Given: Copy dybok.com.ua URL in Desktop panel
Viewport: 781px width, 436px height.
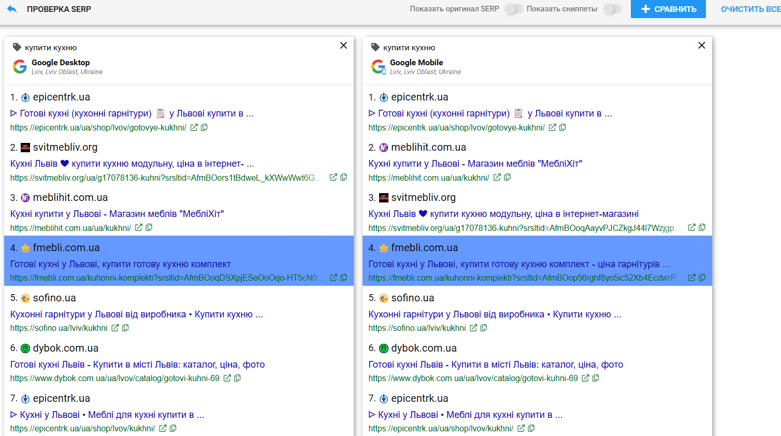Looking at the screenshot, I should coord(237,378).
